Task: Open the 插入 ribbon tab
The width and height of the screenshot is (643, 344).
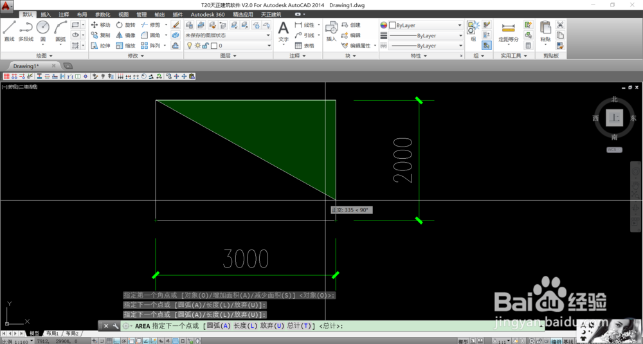Action: pos(46,14)
